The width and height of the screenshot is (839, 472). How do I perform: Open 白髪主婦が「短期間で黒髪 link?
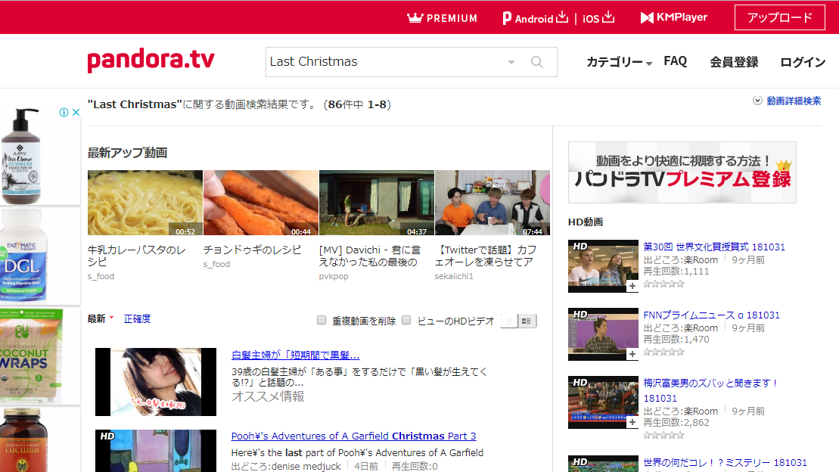click(x=295, y=355)
